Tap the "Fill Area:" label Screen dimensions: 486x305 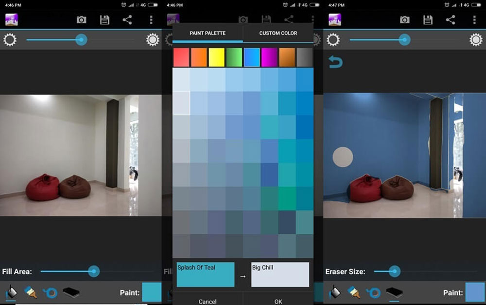point(17,272)
